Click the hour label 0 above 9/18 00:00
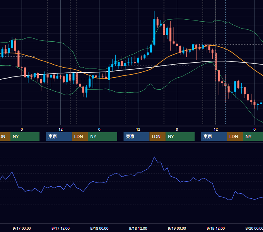Viewport: 263px width, 232px height. (99, 130)
